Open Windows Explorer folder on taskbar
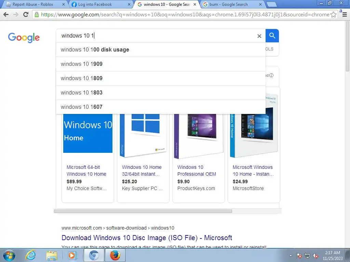Viewport: 350px width, 262px height. coord(52,255)
